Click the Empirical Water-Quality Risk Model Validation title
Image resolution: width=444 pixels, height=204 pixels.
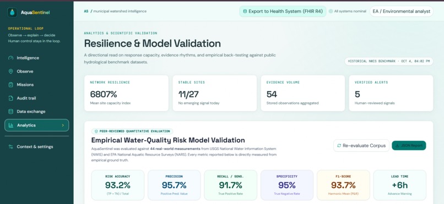168,140
